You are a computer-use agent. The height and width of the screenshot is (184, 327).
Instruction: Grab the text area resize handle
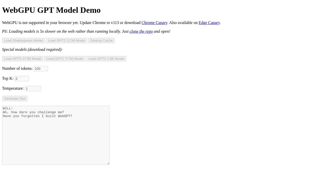tap(108, 163)
